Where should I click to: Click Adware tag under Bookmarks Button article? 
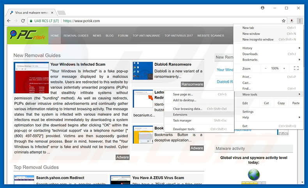pos(197,148)
